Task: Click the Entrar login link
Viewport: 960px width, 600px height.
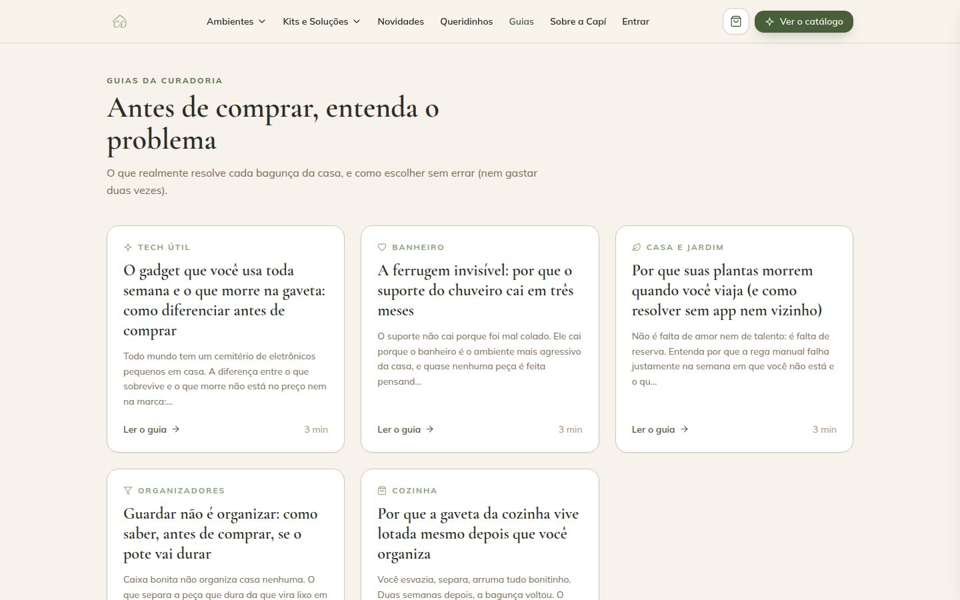Action: (635, 21)
